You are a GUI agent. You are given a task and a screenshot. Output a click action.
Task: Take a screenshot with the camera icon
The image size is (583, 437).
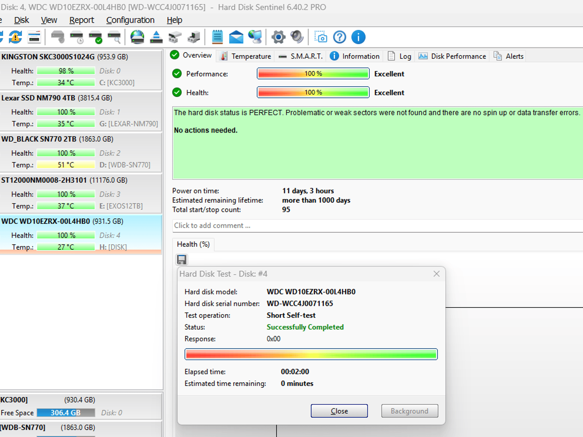321,37
